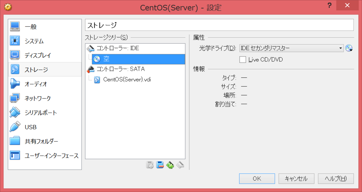Click the add attachment icon below storage tree
Viewport: 362px width, 192px height.
pyautogui.click(x=150, y=165)
